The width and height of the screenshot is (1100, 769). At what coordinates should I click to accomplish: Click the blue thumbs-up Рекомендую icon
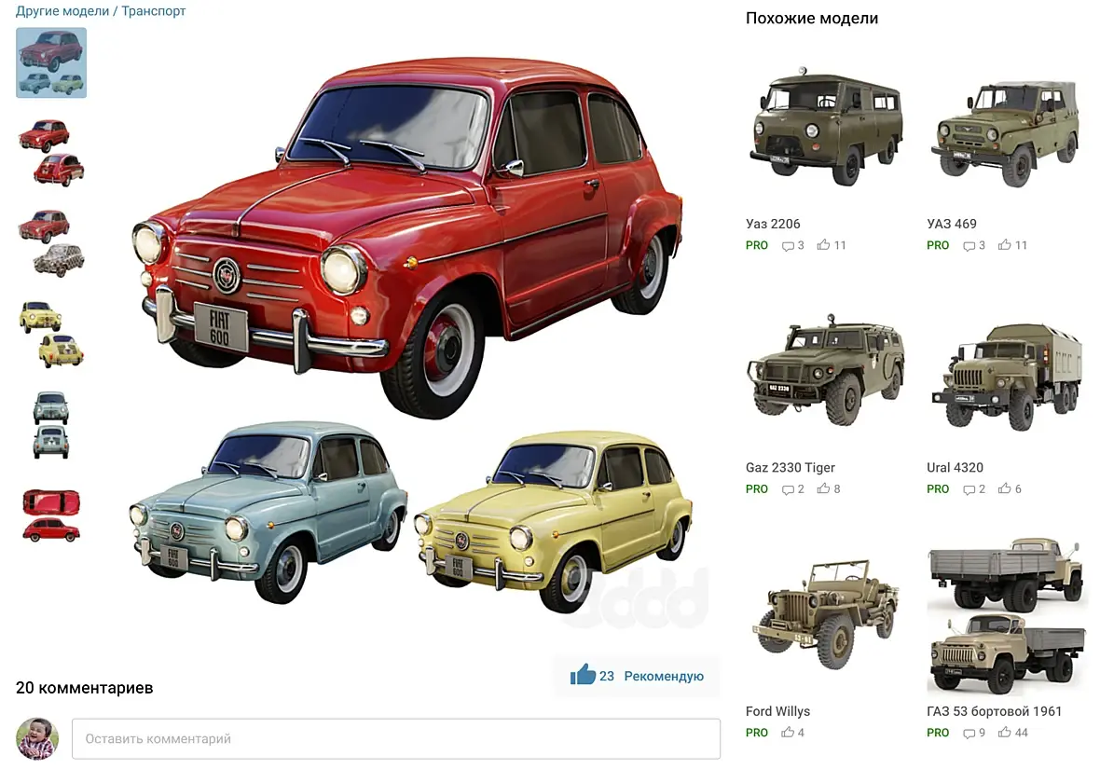tap(583, 674)
